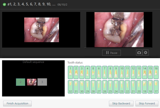Toggle tooth 14 status

pos(144,72)
